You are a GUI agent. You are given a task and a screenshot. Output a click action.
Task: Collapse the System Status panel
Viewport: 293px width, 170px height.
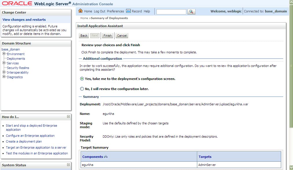pyautogui.click(x=68, y=165)
